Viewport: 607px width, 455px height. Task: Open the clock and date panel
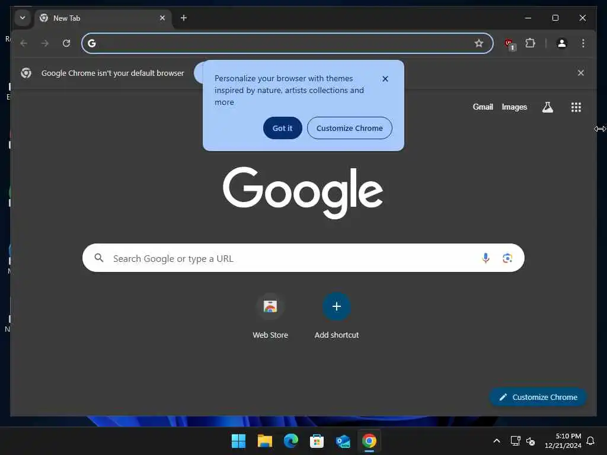tap(563, 441)
